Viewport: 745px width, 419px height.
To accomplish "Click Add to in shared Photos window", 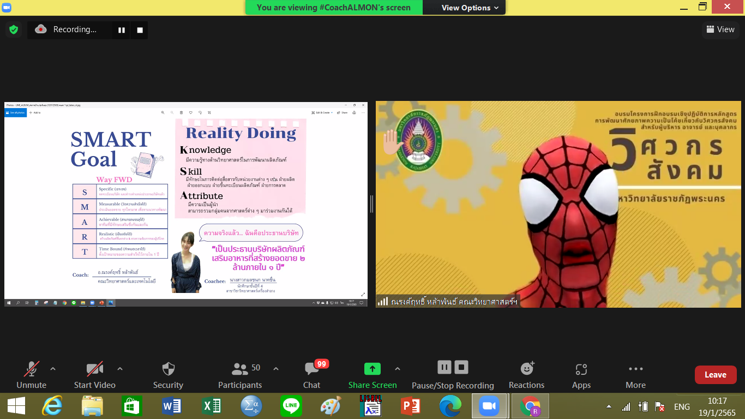I will point(35,112).
